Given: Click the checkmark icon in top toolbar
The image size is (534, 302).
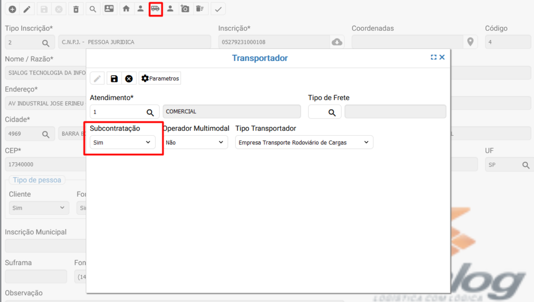Looking at the screenshot, I should (218, 9).
